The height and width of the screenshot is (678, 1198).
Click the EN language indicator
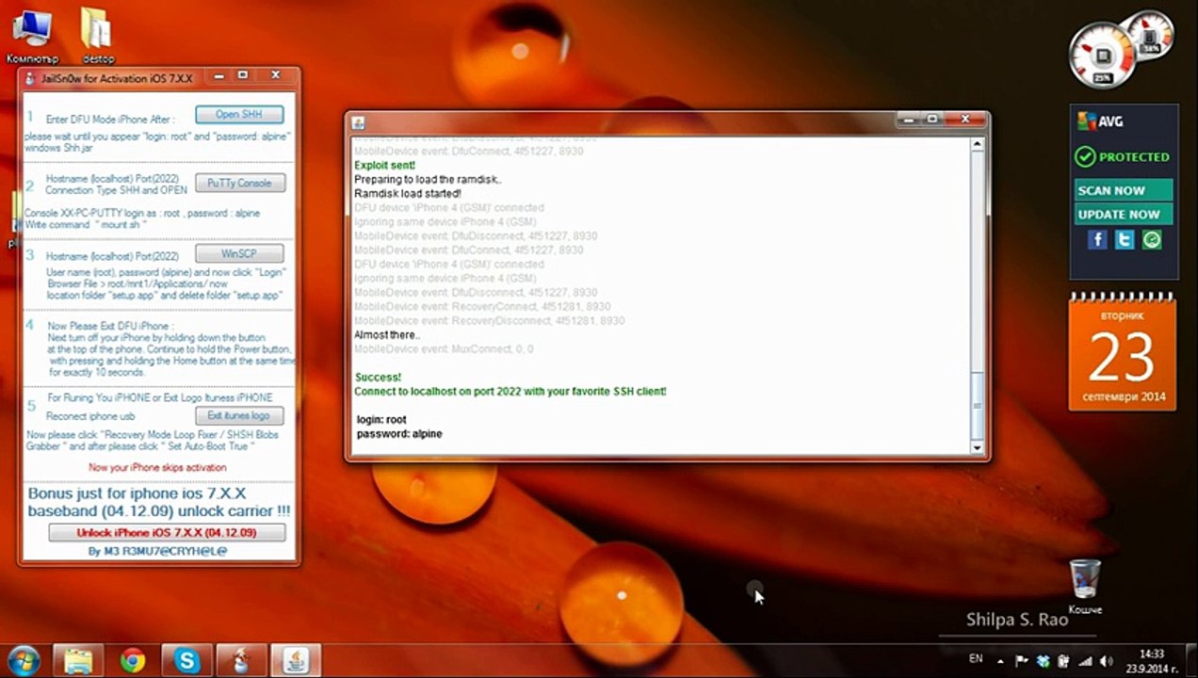[x=976, y=659]
